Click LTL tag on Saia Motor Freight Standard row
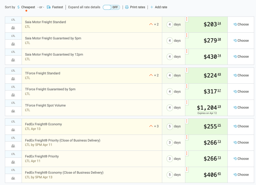The width and height of the screenshot is (256, 185). (x=13, y=20)
